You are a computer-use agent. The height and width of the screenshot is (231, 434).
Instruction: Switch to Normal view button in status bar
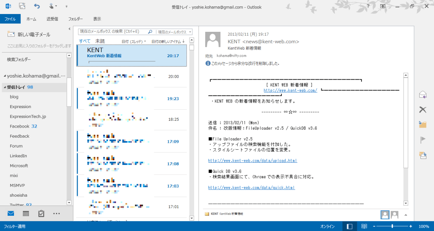point(350,226)
